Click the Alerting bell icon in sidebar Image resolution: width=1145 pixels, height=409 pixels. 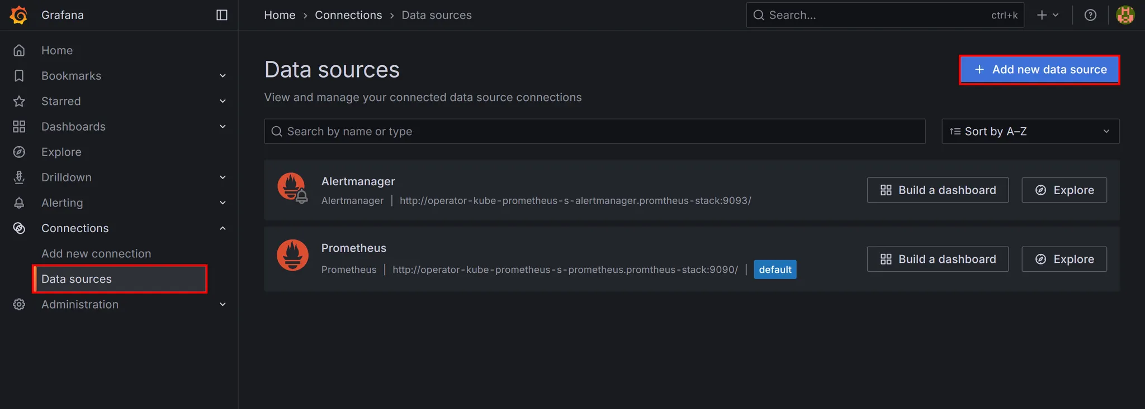[19, 203]
